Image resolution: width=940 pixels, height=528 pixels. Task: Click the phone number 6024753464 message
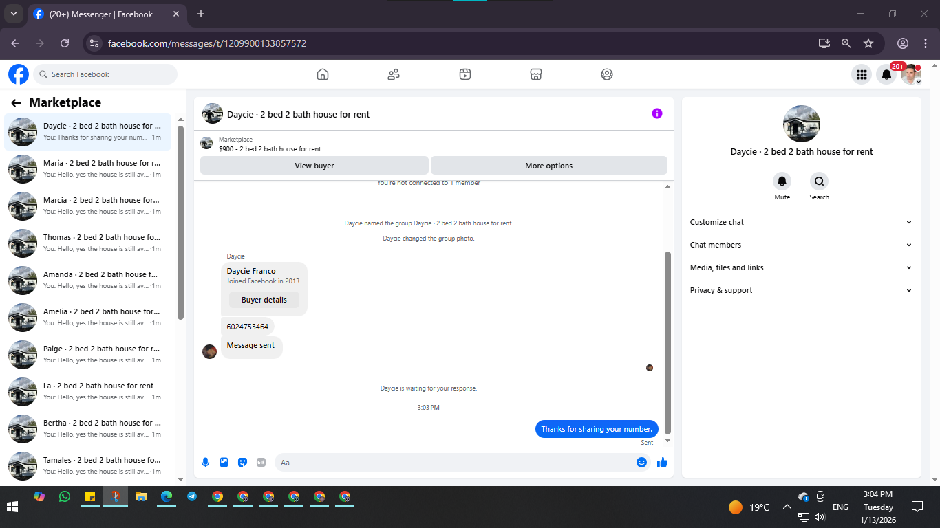point(248,327)
